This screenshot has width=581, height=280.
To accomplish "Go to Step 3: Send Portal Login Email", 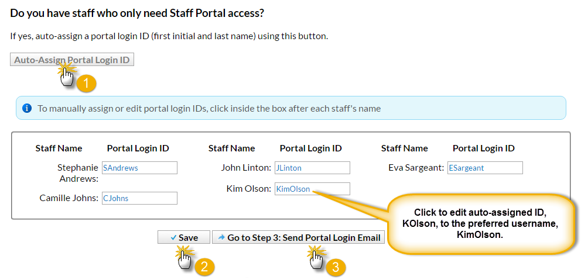I will 298,237.
